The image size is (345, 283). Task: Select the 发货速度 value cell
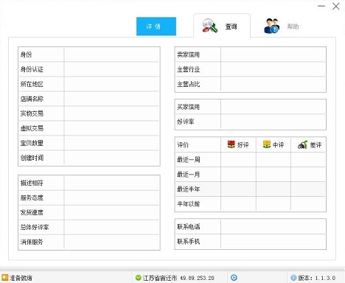coord(111,212)
